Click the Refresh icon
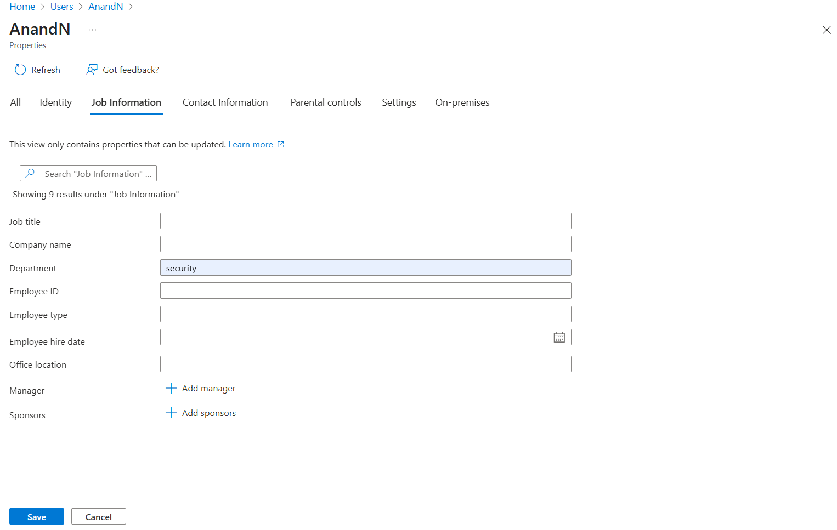The height and width of the screenshot is (530, 837). [20, 70]
